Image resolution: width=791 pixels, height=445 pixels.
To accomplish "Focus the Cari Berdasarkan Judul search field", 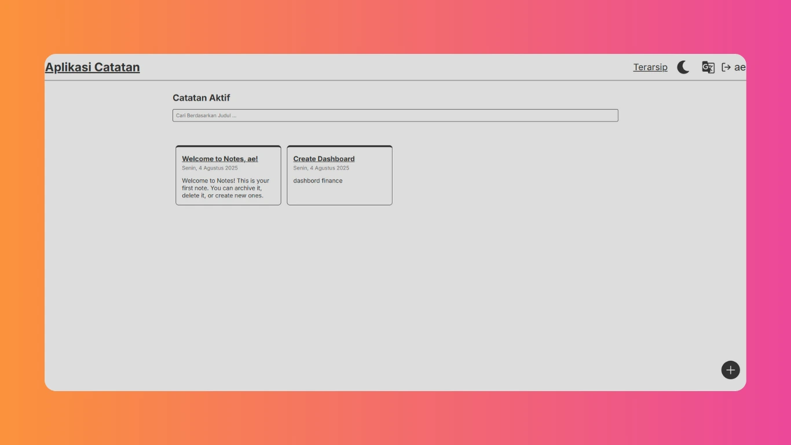I will pos(395,115).
